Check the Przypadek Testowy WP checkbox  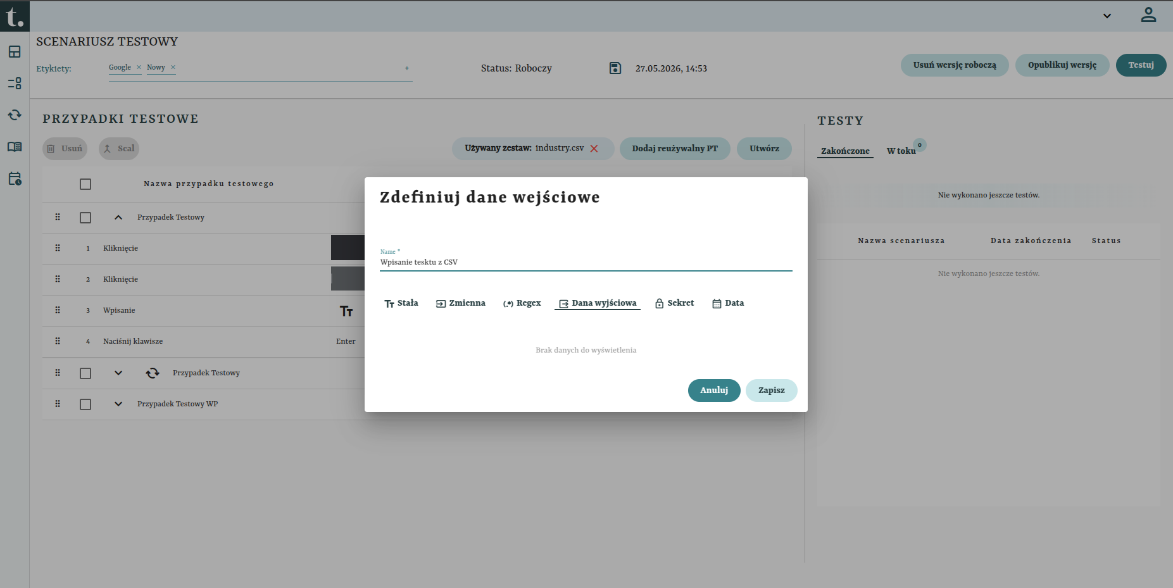pos(85,404)
